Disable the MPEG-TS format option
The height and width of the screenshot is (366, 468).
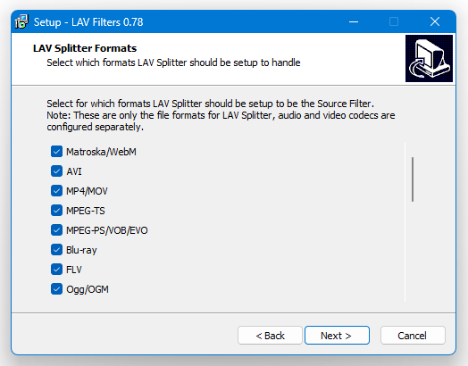pos(56,211)
